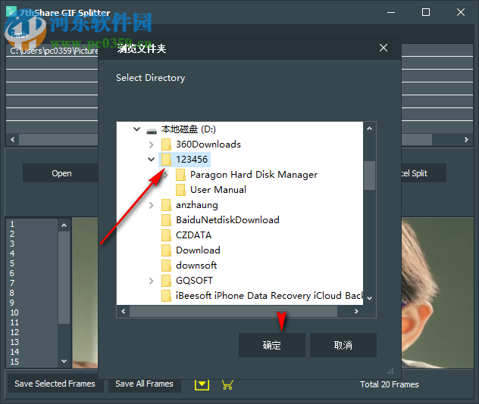Expand the 360Downloads folder

pos(152,145)
